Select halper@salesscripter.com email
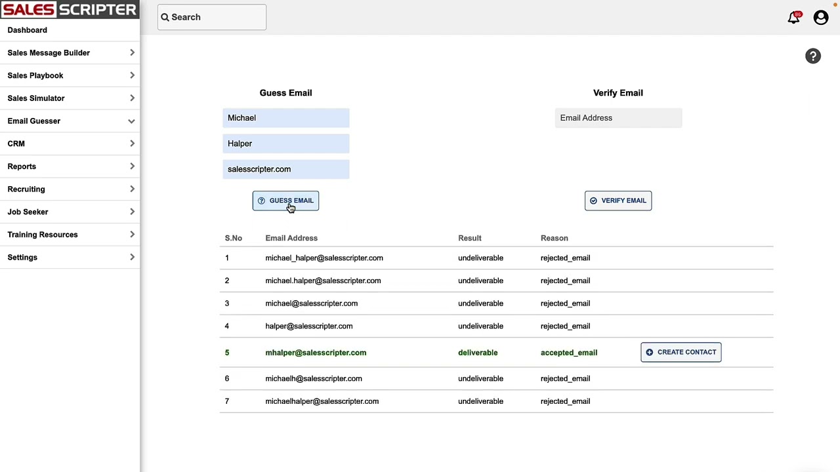Screen dimensions: 840x472 pyautogui.click(x=309, y=326)
